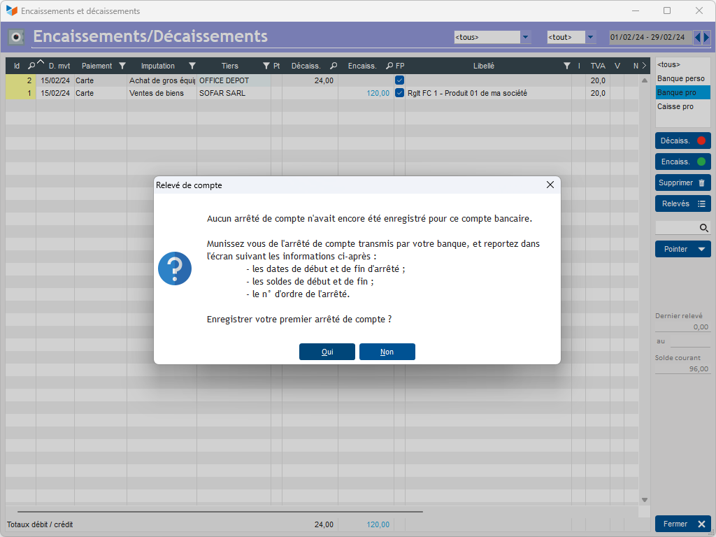Go to the next date period arrow

click(706, 37)
